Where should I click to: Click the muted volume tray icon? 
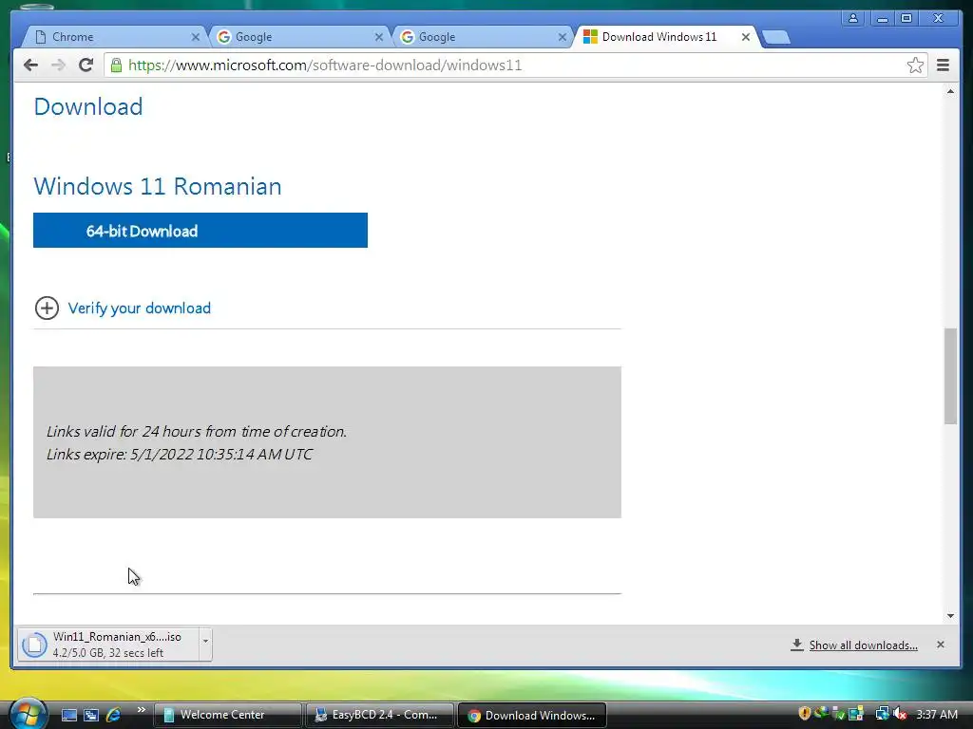[900, 714]
